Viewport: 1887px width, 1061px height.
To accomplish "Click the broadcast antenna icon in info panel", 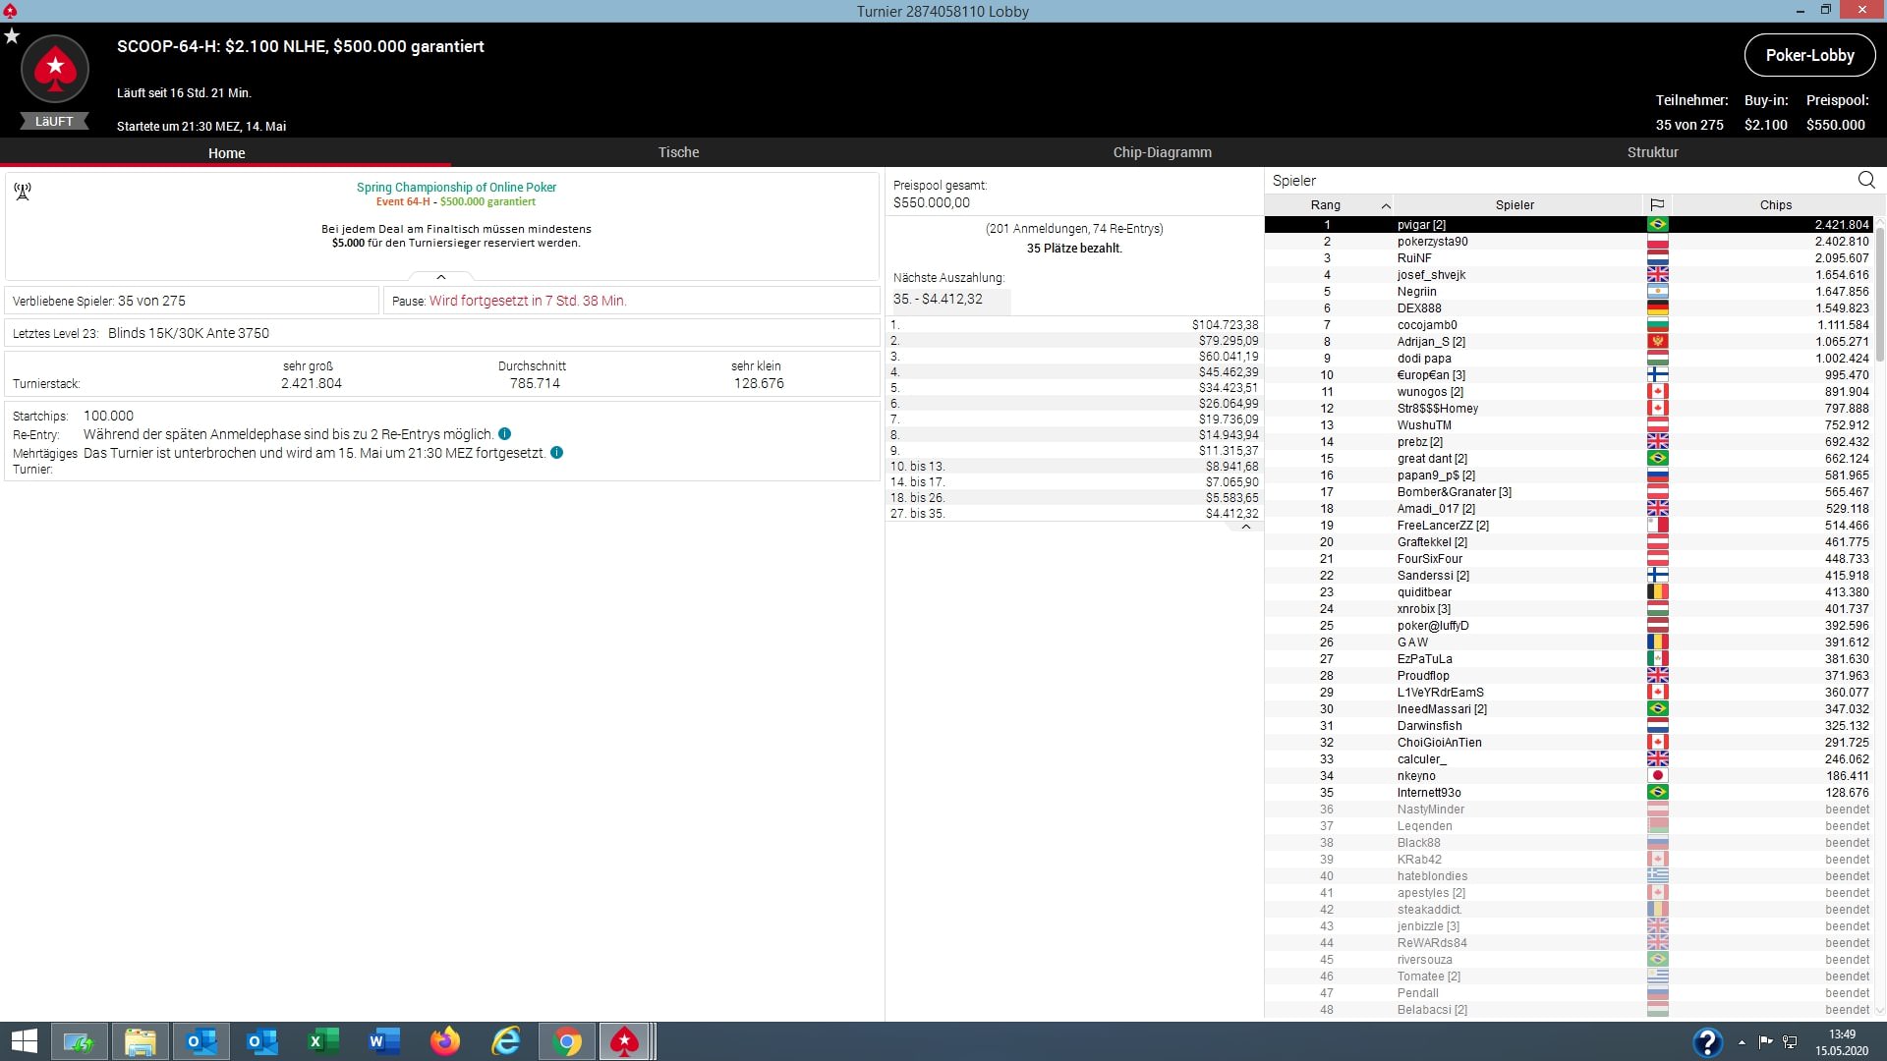I will pyautogui.click(x=23, y=191).
